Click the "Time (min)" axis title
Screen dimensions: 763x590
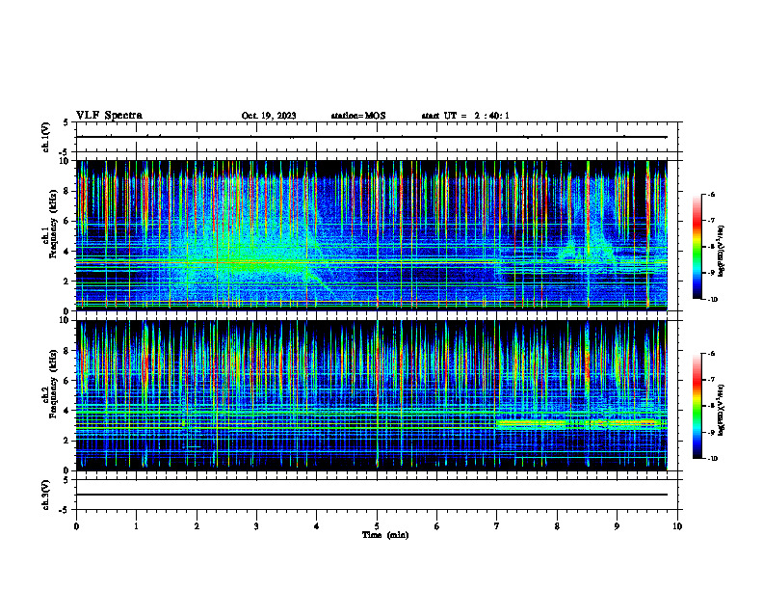point(385,535)
